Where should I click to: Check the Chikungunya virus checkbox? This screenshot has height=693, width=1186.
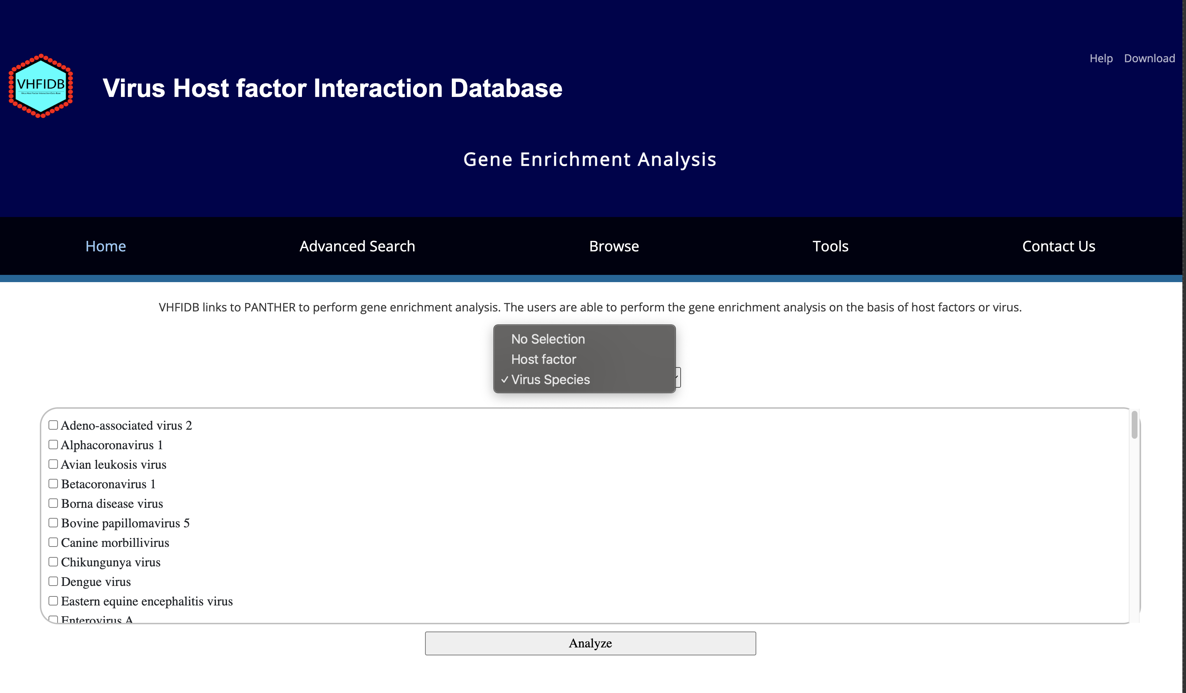53,561
